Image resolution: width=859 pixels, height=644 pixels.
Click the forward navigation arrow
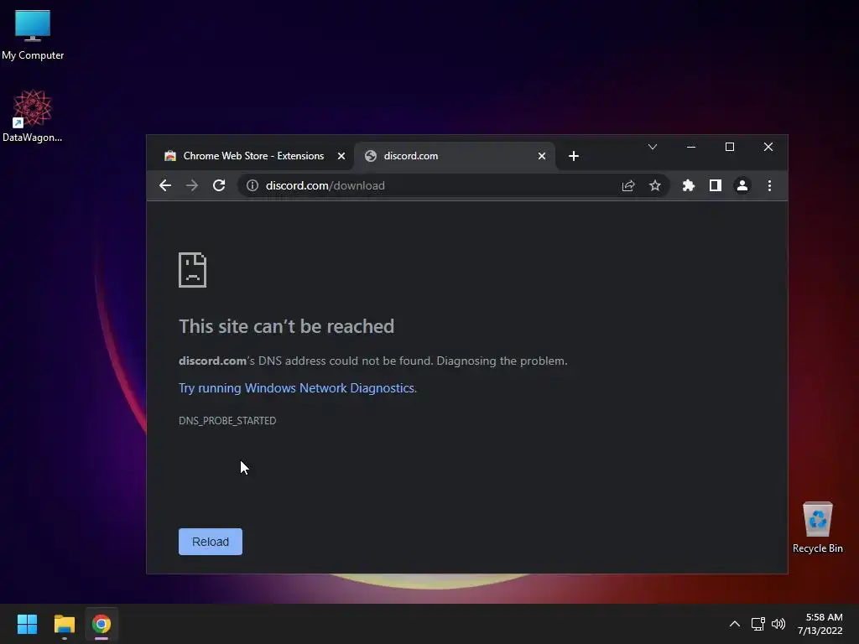click(x=192, y=185)
